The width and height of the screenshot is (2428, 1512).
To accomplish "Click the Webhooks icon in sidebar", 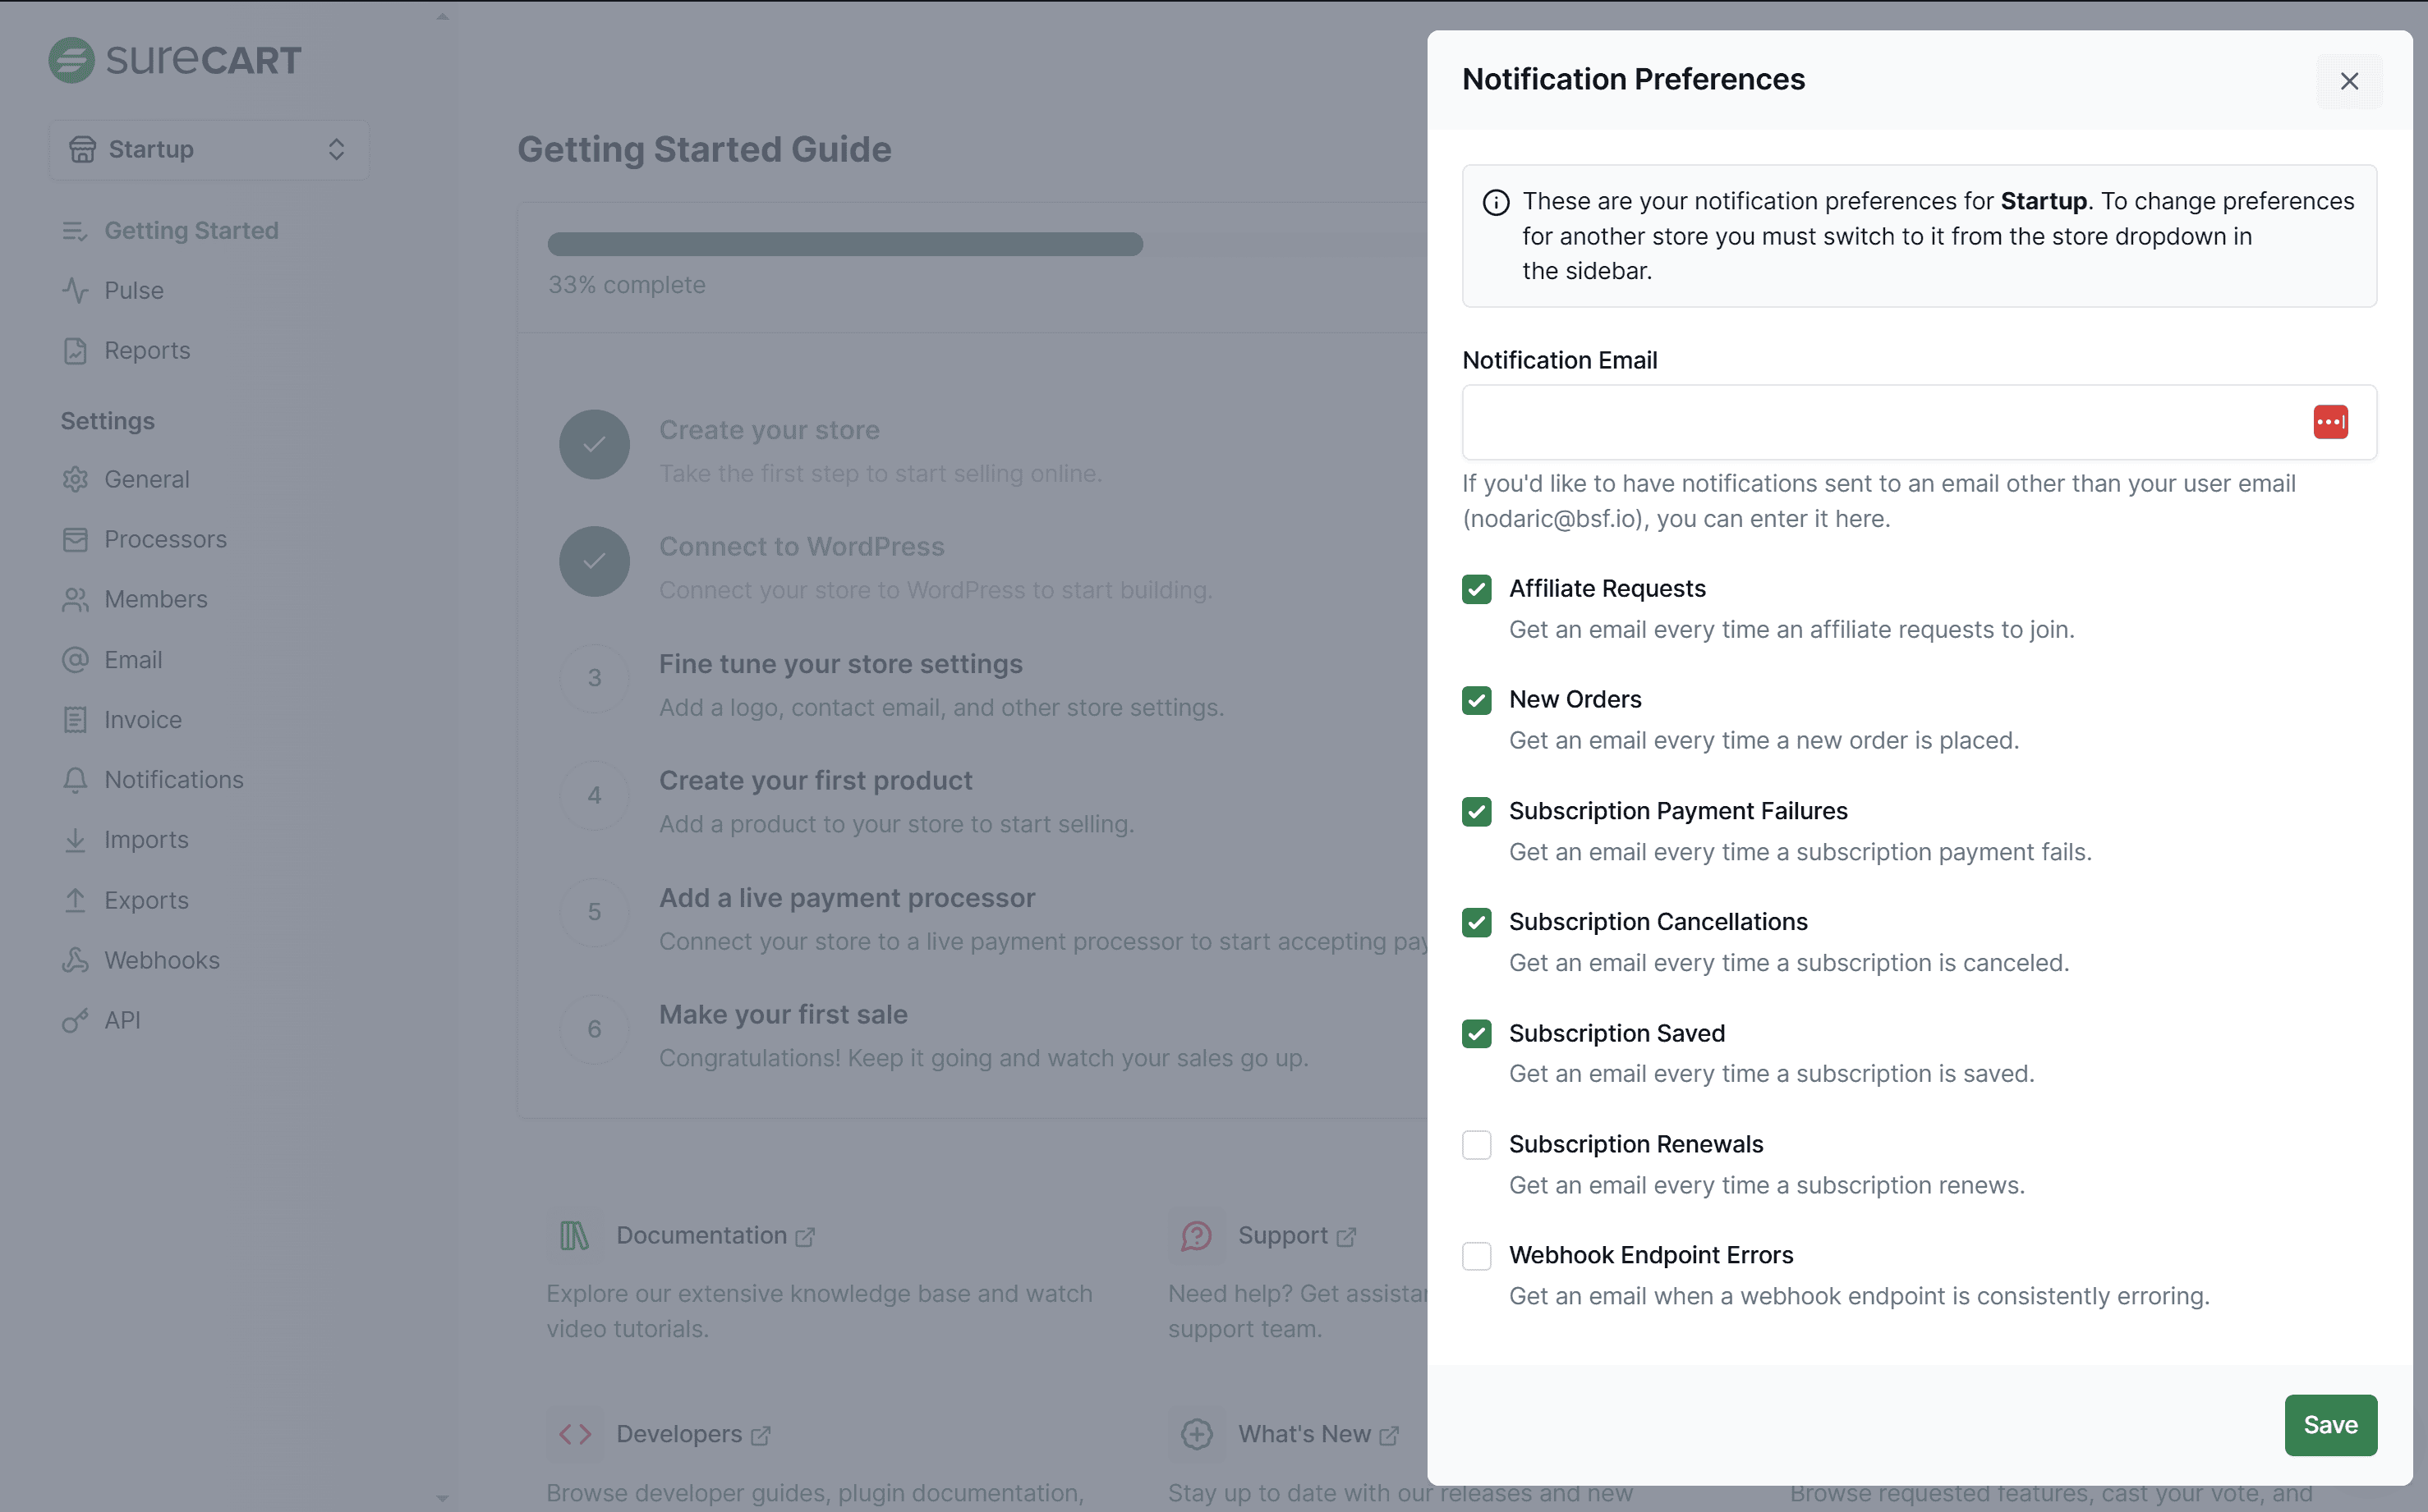I will (75, 961).
